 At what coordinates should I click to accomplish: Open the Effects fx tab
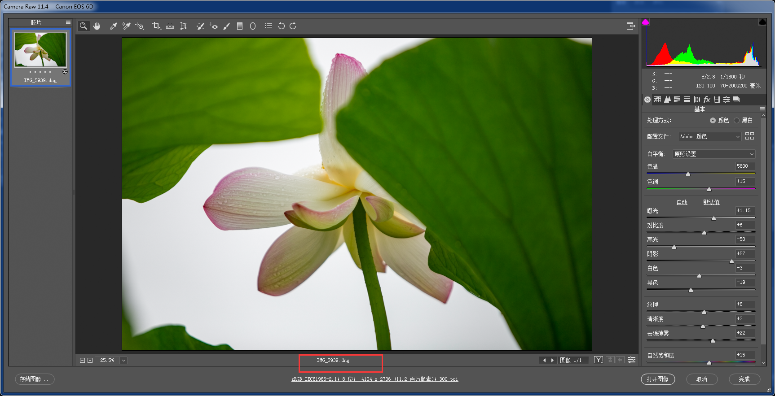[707, 100]
